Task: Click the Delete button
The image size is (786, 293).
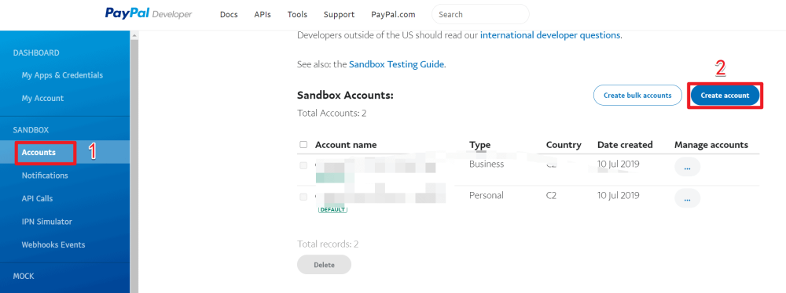Action: click(324, 265)
